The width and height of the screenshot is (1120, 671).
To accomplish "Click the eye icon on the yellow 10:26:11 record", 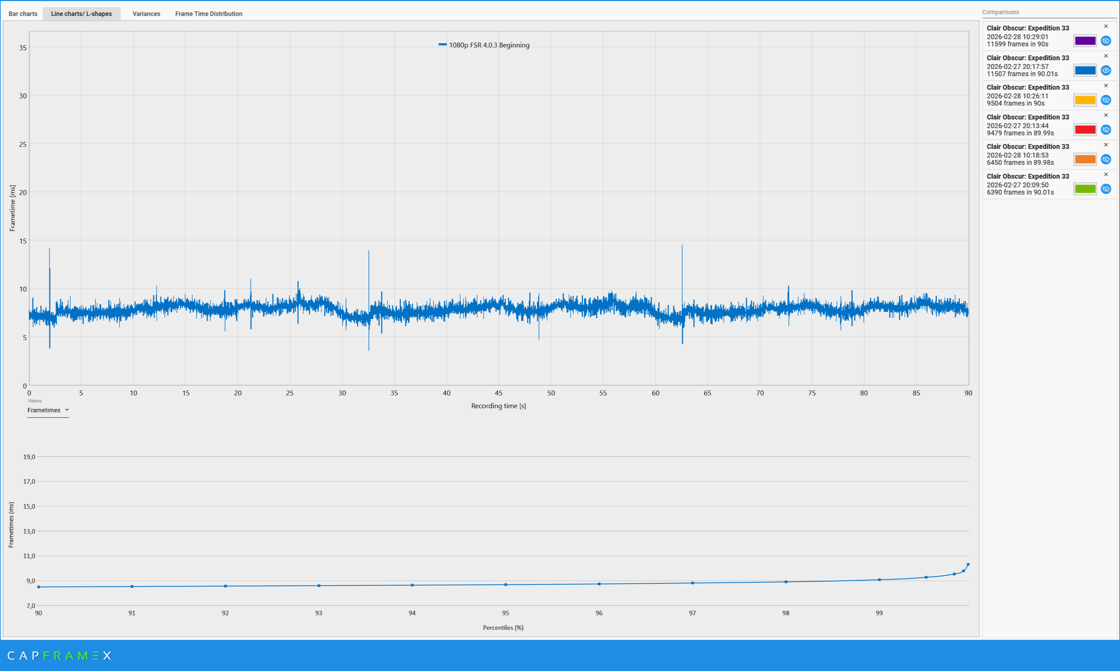I will [x=1106, y=100].
